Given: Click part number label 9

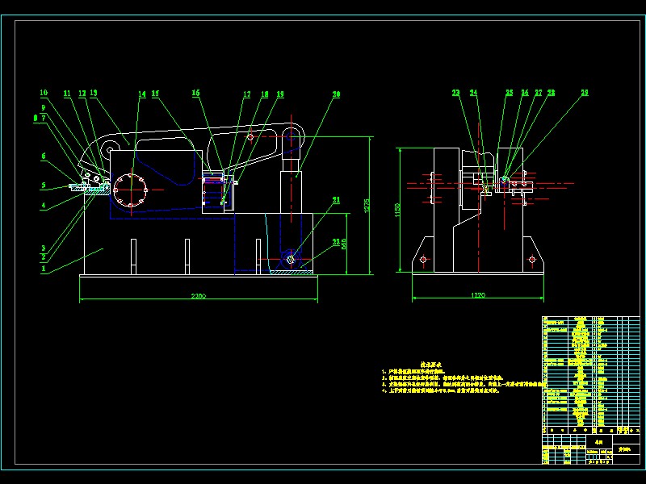Looking at the screenshot, I should [44, 108].
